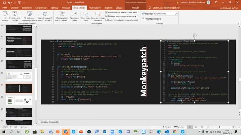Open Skype from taskbar
241x135 pixels.
point(120,132)
